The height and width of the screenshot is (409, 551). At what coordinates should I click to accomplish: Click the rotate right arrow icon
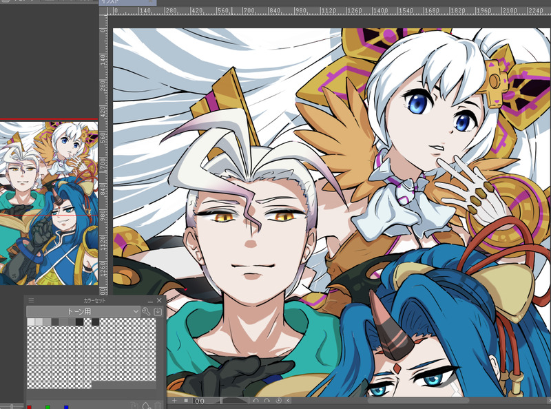(267, 401)
